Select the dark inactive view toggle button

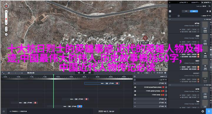[186, 11]
